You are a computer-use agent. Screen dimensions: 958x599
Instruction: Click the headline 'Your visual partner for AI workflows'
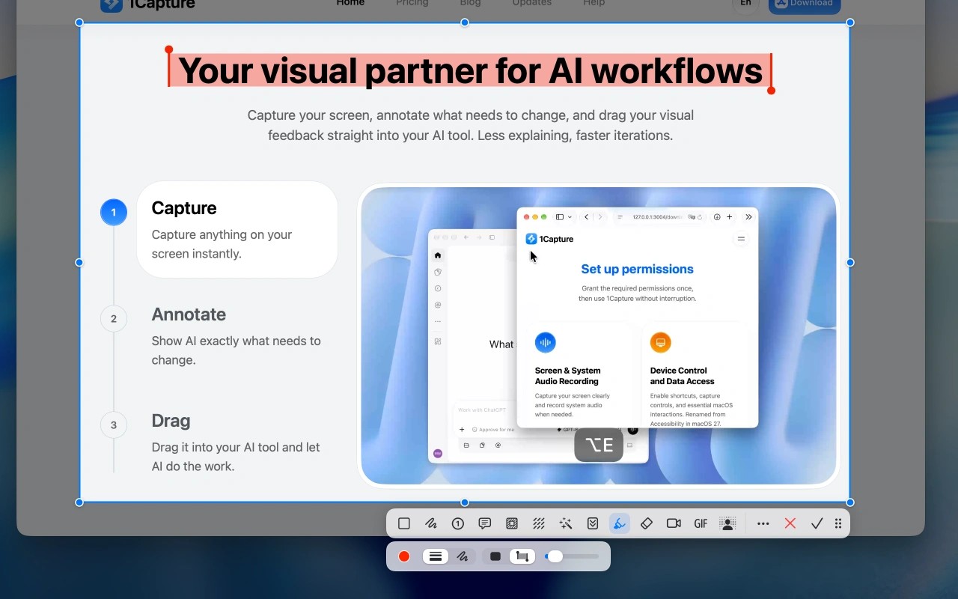tap(470, 70)
